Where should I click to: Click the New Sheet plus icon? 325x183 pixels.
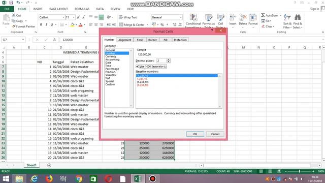pos(49,165)
